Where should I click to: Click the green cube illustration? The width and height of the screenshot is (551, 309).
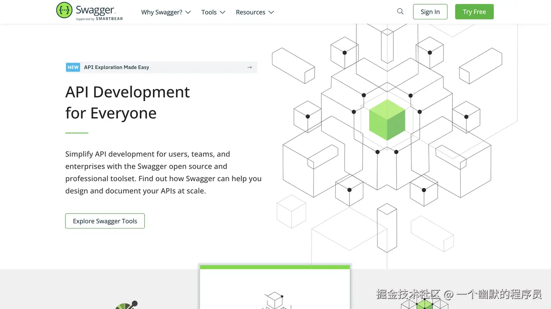point(387,120)
